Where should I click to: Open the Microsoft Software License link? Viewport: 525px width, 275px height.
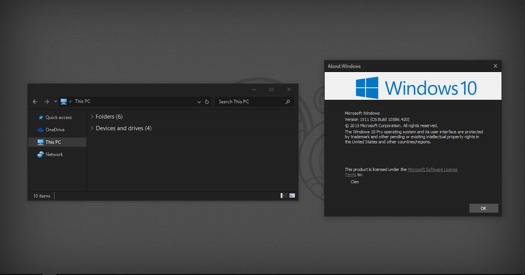[433, 169]
